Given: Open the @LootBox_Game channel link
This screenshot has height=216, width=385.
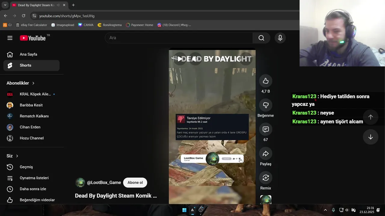Looking at the screenshot, I should [x=104, y=182].
